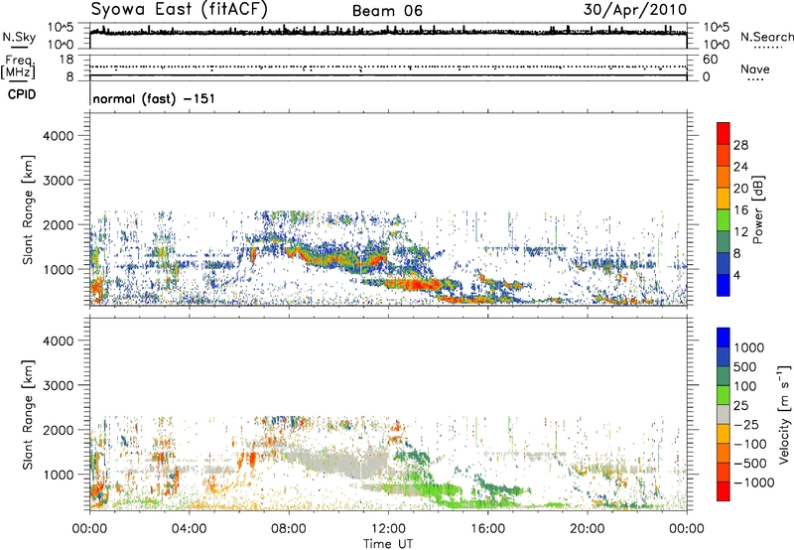Click the 'Velocity [m s-1]' colorbar label
Viewport: 794px width, 550px height.
coord(784,414)
